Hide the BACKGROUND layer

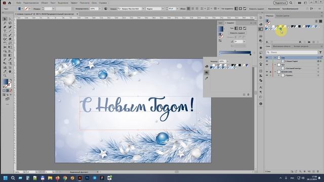pyautogui.click(x=267, y=72)
